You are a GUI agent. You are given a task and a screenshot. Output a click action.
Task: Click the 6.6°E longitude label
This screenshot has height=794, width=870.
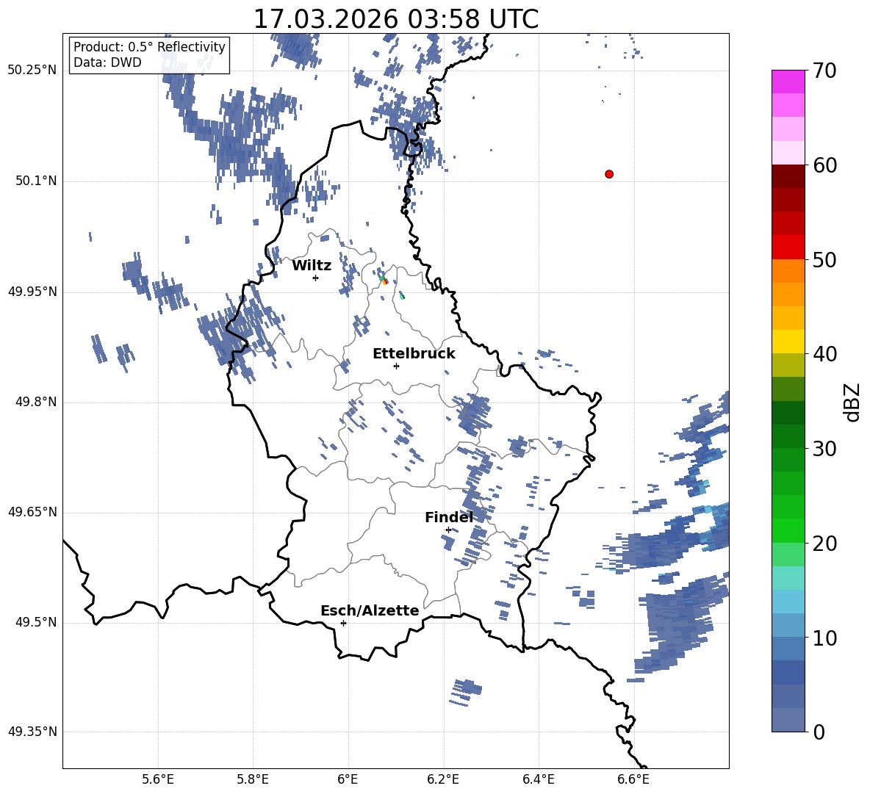[633, 779]
